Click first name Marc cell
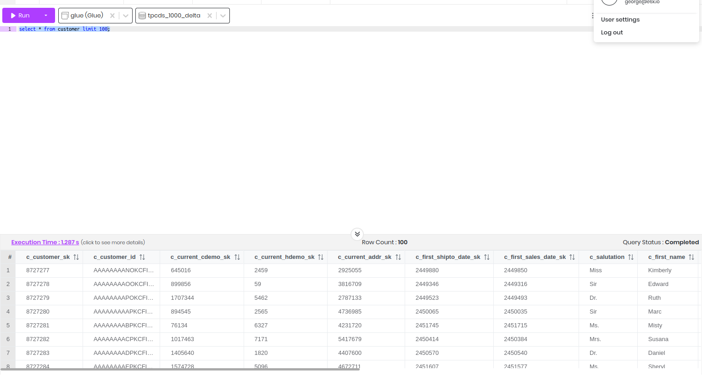This screenshot has width=702, height=376. [x=655, y=312]
